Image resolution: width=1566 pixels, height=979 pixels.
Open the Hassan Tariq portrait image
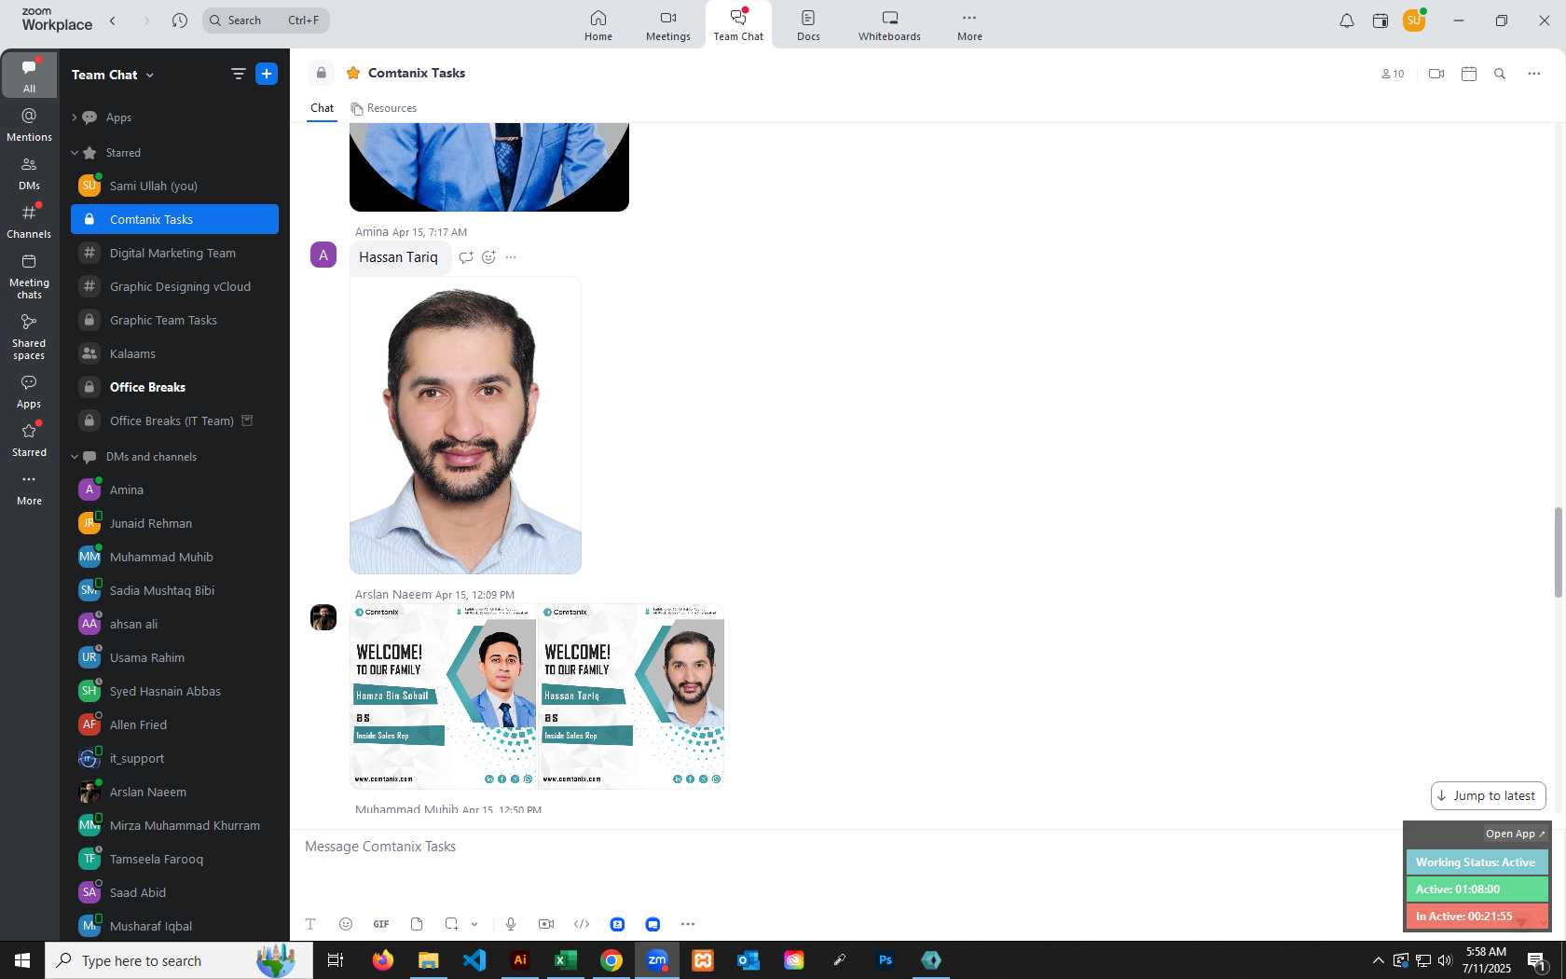click(465, 425)
